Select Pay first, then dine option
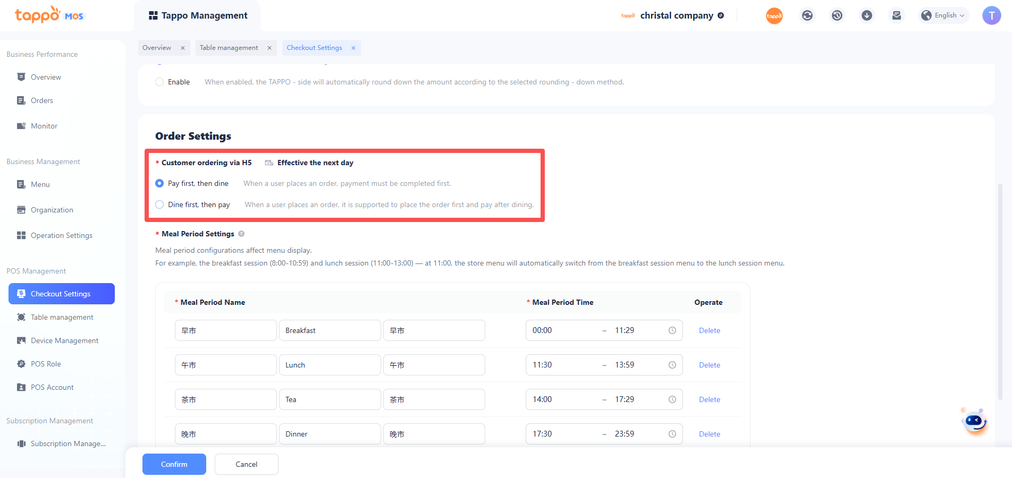Screen dimensions: 1012x478 pos(159,183)
